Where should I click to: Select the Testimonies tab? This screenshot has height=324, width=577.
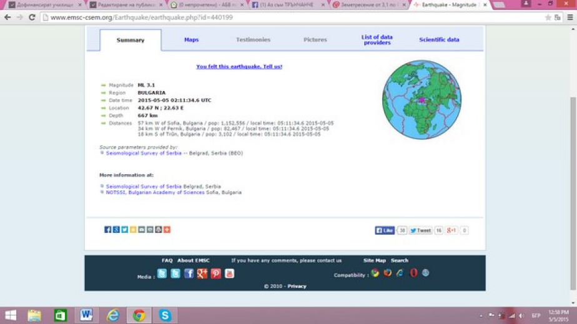(x=253, y=40)
